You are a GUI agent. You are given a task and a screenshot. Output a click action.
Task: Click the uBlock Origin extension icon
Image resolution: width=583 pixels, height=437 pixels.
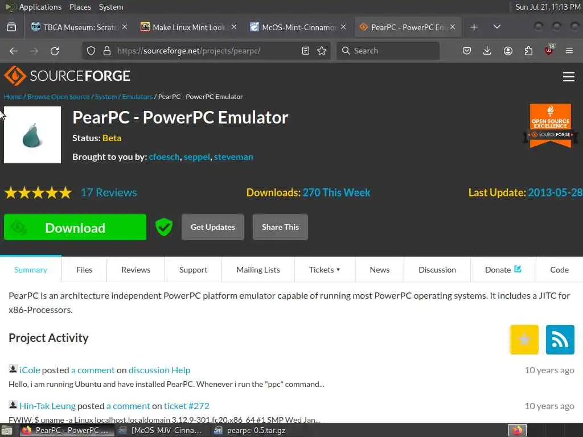click(x=549, y=50)
